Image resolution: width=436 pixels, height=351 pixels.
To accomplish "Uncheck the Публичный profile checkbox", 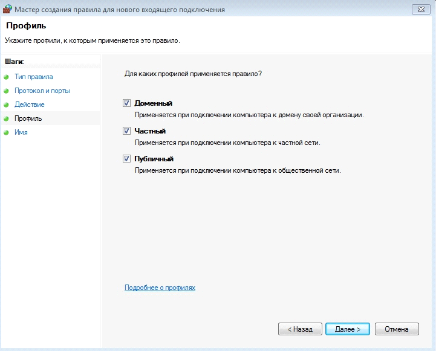I will pos(126,158).
